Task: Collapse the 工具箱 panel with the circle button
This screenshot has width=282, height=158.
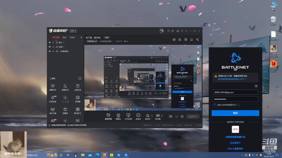Action: (x=80, y=78)
